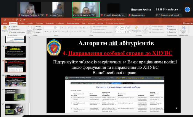
Task: Click Сергій Гіренко's video tile
Action: click(x=86, y=9)
